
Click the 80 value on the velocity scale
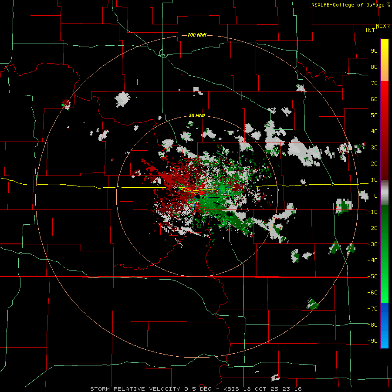point(374,67)
